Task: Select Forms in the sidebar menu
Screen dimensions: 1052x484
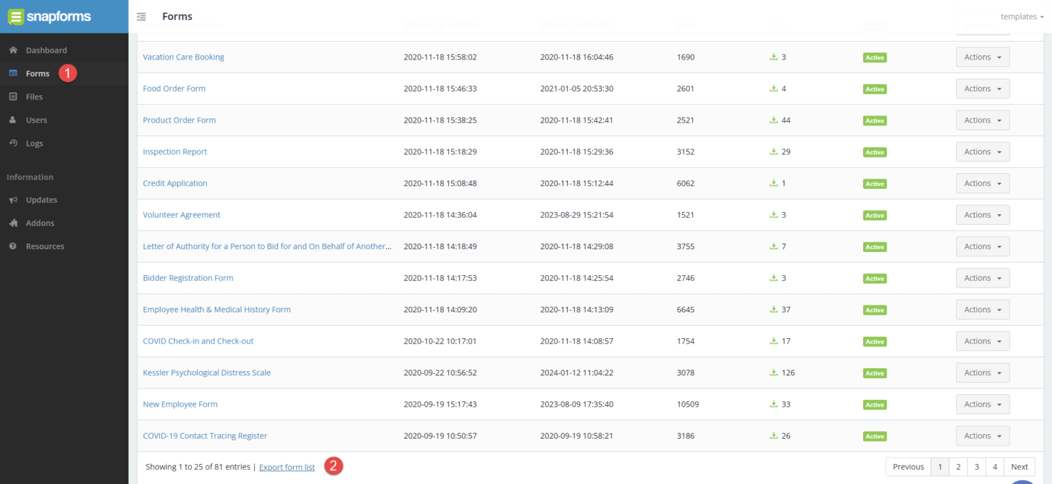Action: click(x=38, y=73)
